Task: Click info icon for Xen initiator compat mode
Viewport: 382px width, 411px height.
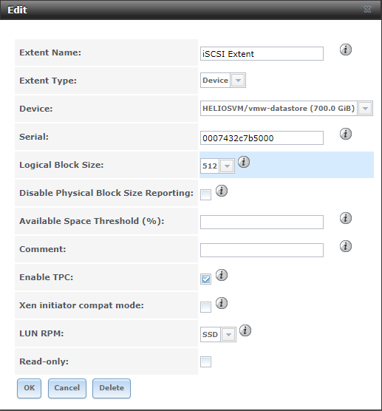Action: point(222,303)
